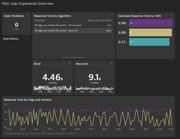180x139 pixels.
Task: Click the Fib3r User Experience Overview title
Action: click(28, 4)
